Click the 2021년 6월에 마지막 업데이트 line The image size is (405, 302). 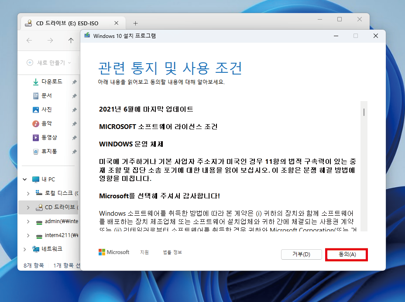146,109
